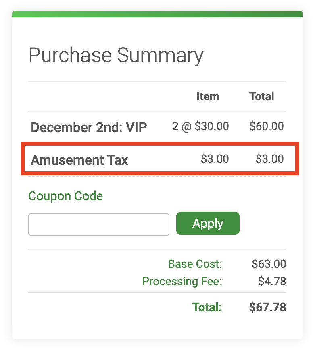This screenshot has width=313, height=352.
Task: Click the Amusement Tax row label
Action: tap(79, 160)
